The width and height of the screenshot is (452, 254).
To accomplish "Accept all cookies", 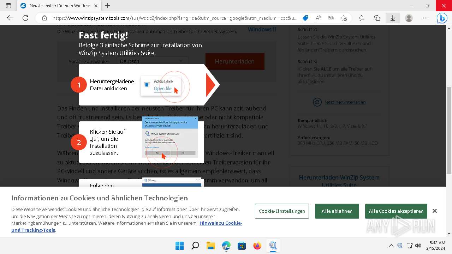I will pyautogui.click(x=396, y=211).
